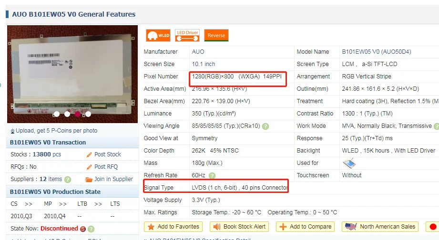Click the LCM, a-Si TFT-LCD screen type
The image size is (439, 240).
(x=369, y=64)
